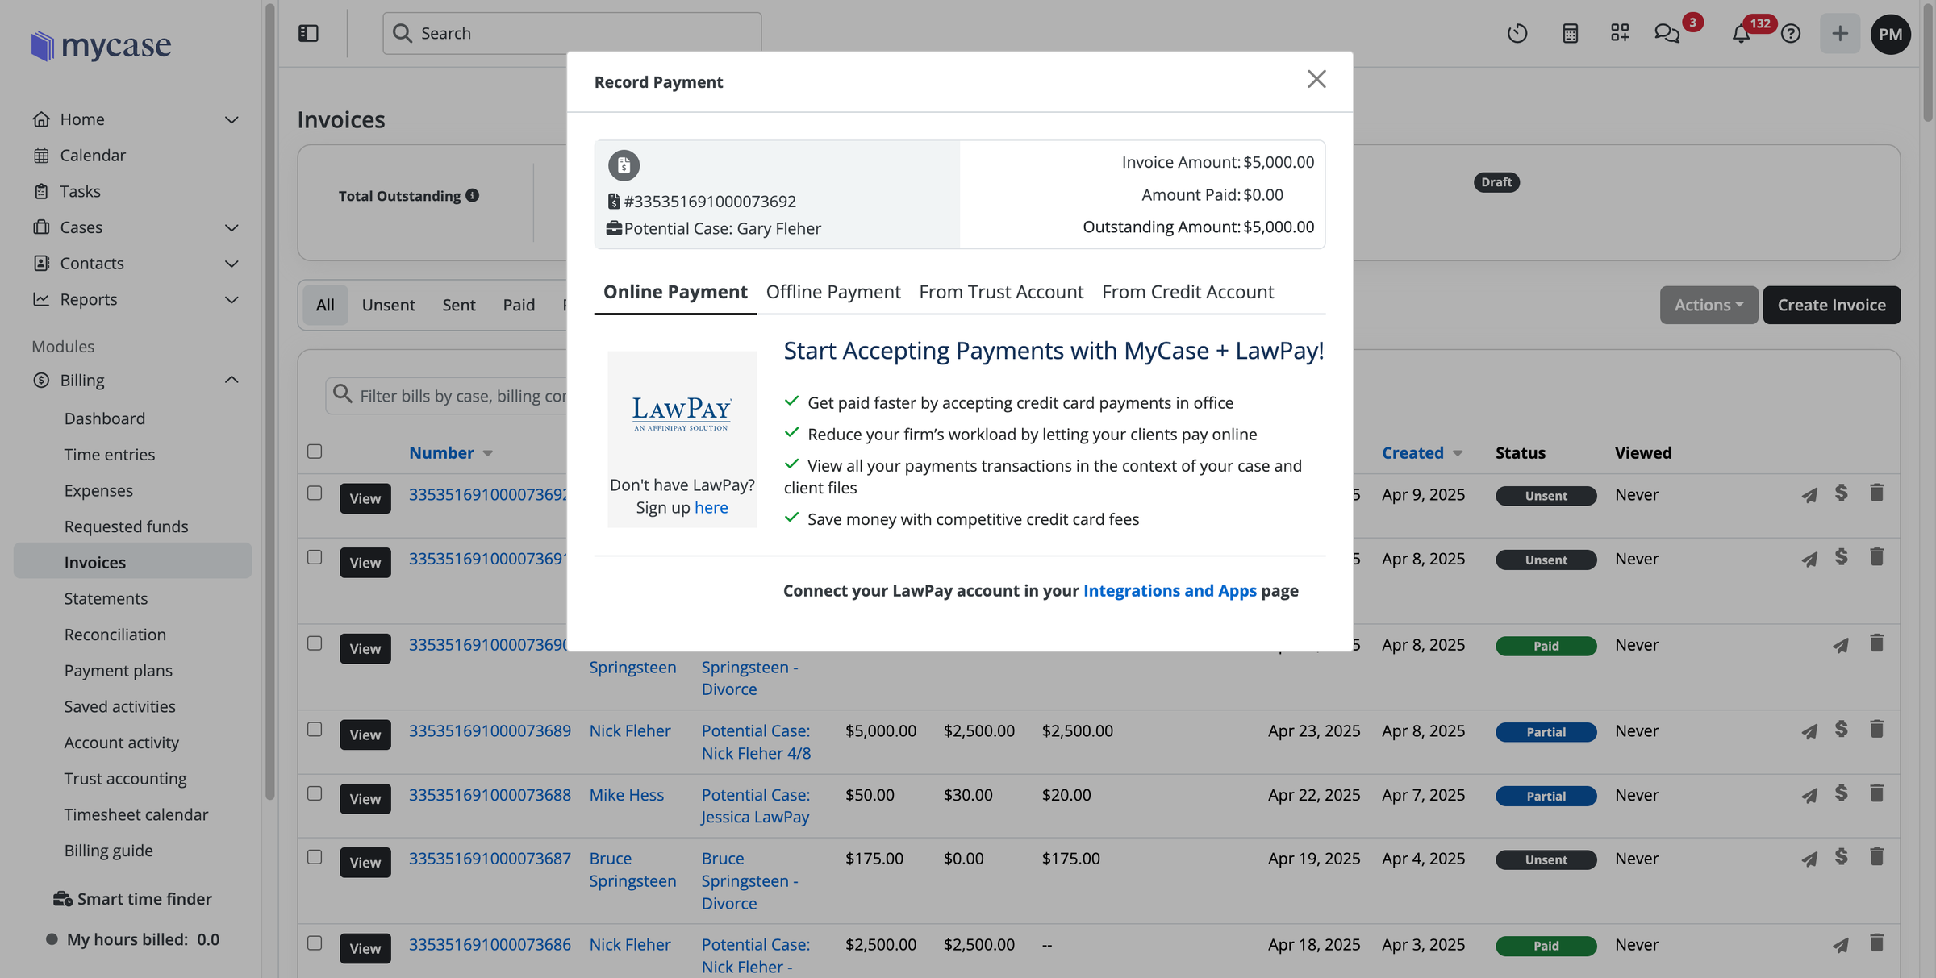Check the select-all invoices checkbox
This screenshot has height=978, width=1936.
tap(315, 452)
